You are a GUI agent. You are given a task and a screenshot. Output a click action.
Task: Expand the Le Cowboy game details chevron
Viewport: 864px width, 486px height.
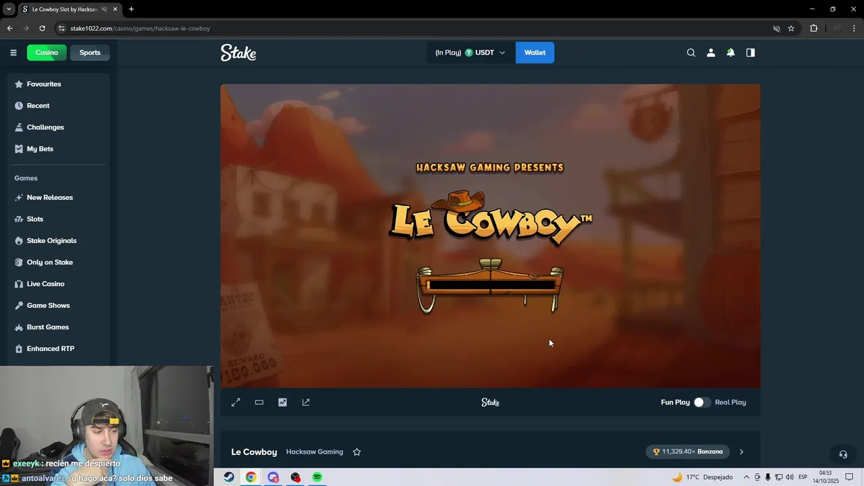tap(741, 452)
